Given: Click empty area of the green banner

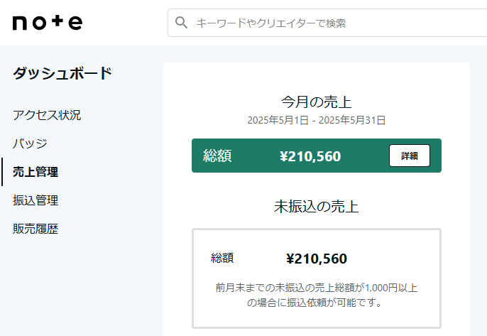Looking at the screenshot, I should (x=365, y=156).
